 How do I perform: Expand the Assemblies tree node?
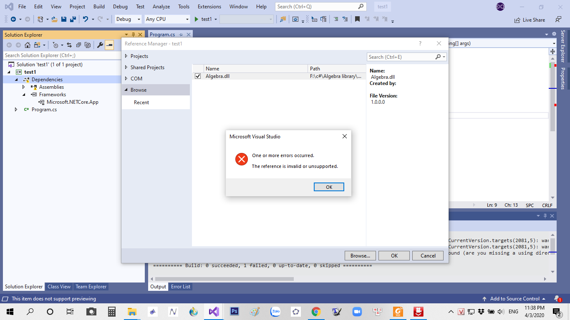pos(24,87)
